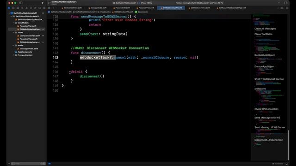
Task: Click the deinit keyword on line 146
Action: tap(77, 72)
